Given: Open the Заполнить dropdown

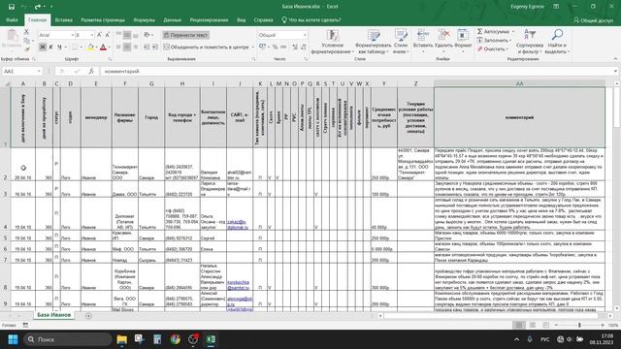Looking at the screenshot, I should coord(494,41).
